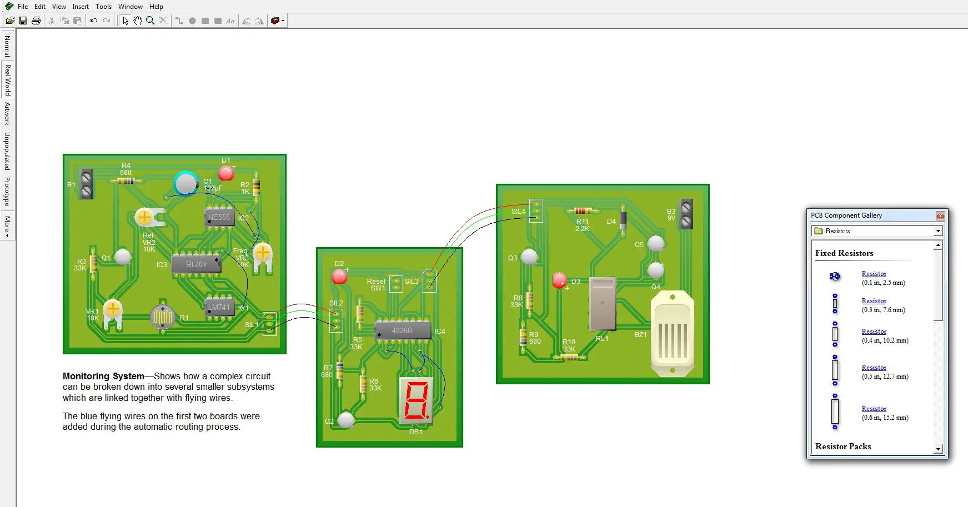Select the magnifying glass zoom tool
The image size is (968, 507).
(150, 21)
